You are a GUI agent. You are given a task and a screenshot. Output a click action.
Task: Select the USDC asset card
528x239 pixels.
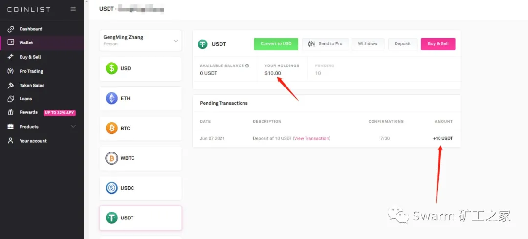140,188
